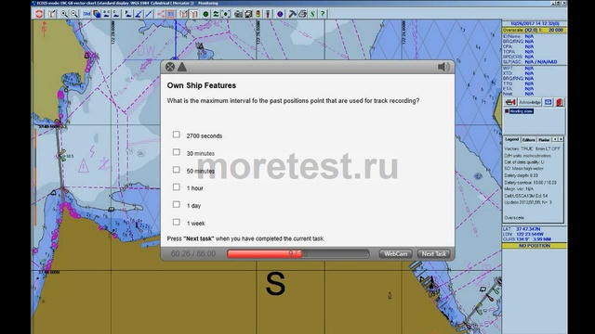Viewport: 595px width, 334px height.
Task: Check the 1 hour option
Action: tap(177, 187)
